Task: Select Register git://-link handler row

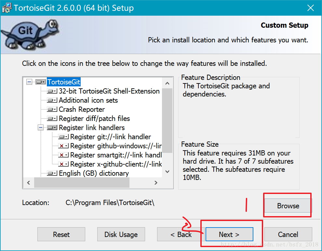Action: click(x=111, y=137)
